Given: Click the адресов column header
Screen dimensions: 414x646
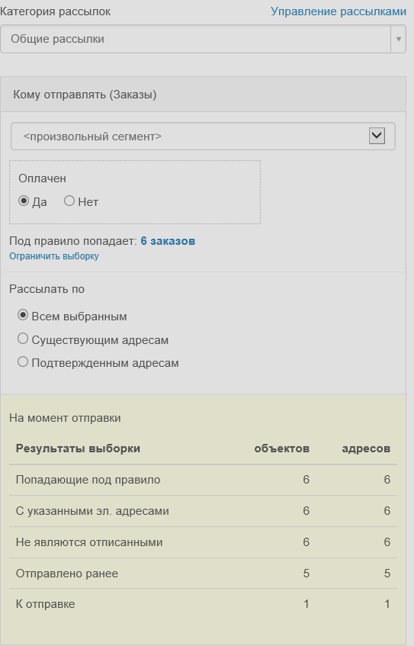Looking at the screenshot, I should (366, 448).
